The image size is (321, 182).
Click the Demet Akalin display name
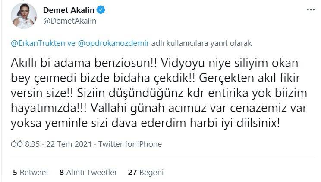[x=69, y=10]
